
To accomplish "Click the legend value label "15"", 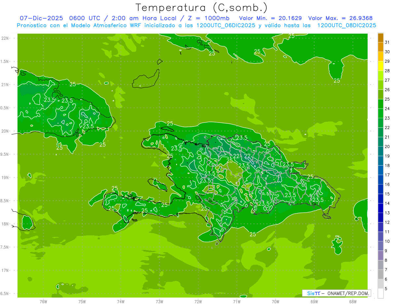I will point(387,194).
